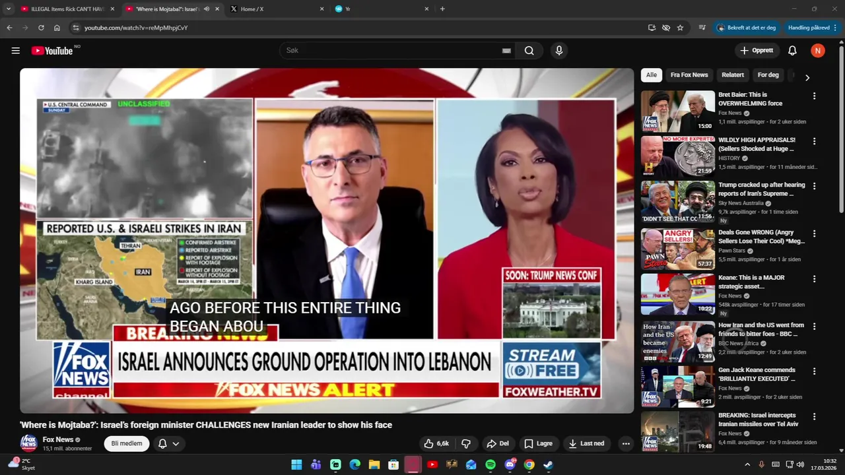Open Windows Start menu
Screen dimensions: 845x475
296,464
